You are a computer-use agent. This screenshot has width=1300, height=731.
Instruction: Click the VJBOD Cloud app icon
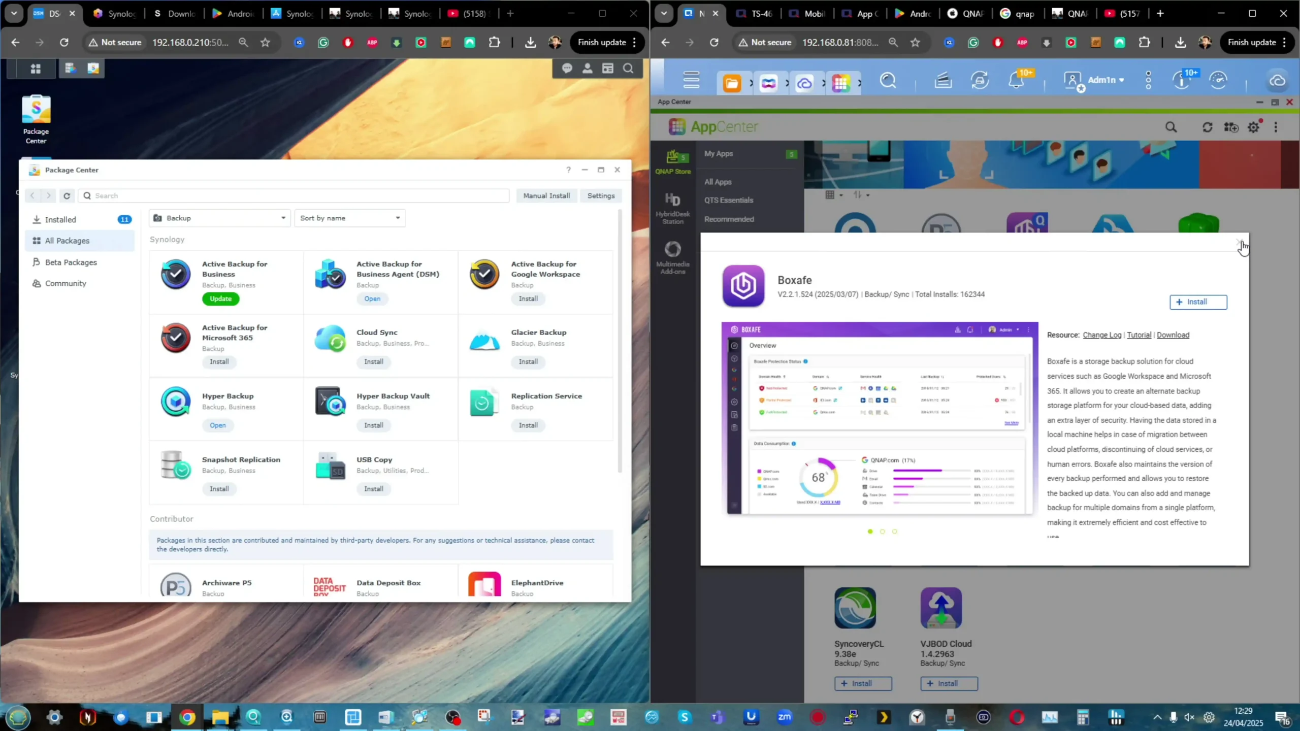point(941,608)
